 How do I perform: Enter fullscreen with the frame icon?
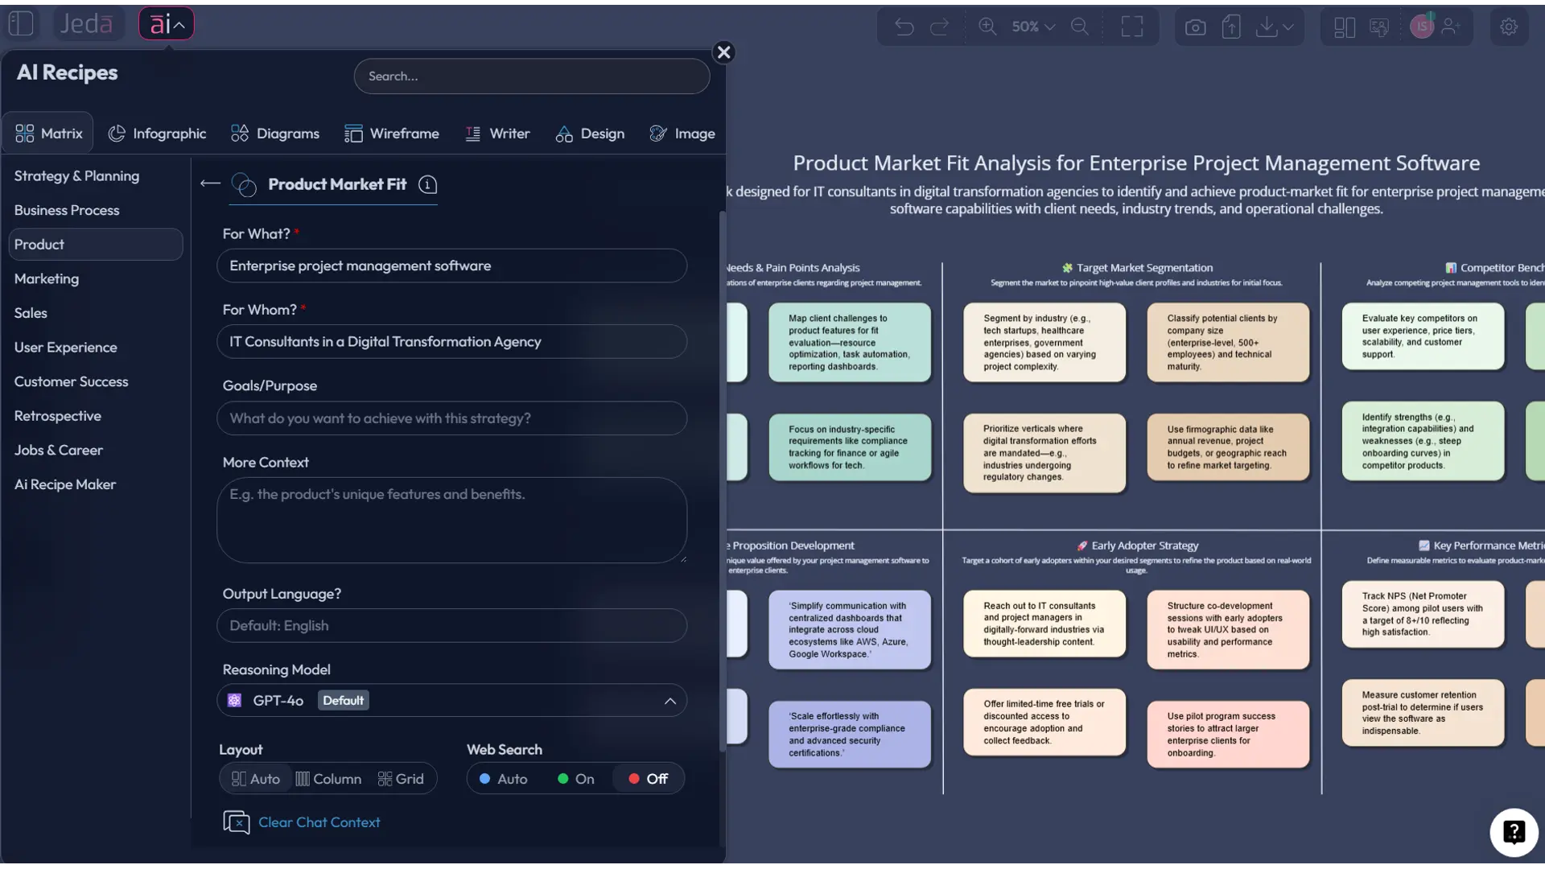click(1131, 26)
